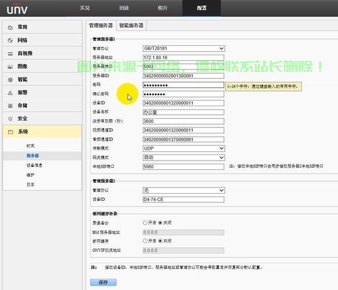Click the shield icon beside 安全
Screen dimensions: 338x290
(10, 119)
